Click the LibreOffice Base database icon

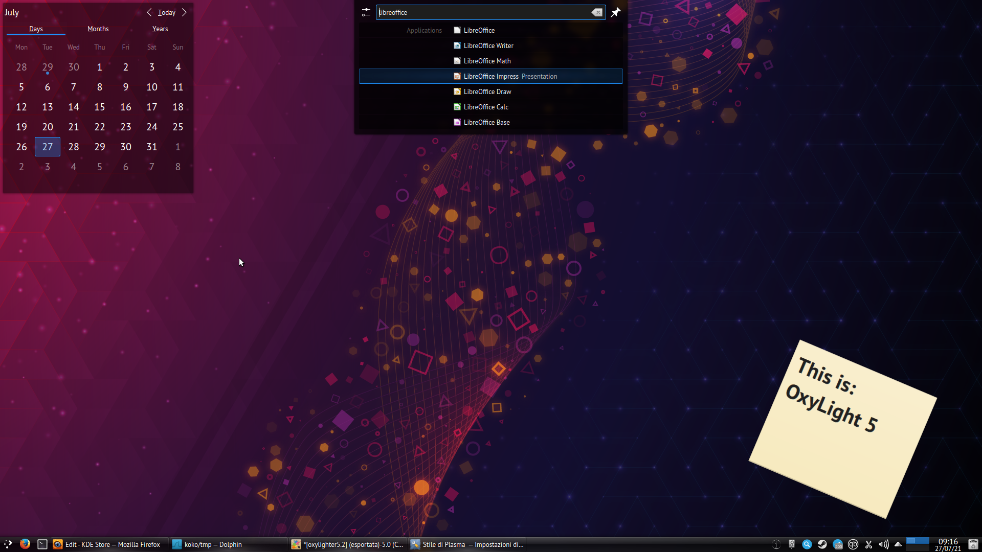[x=457, y=122]
